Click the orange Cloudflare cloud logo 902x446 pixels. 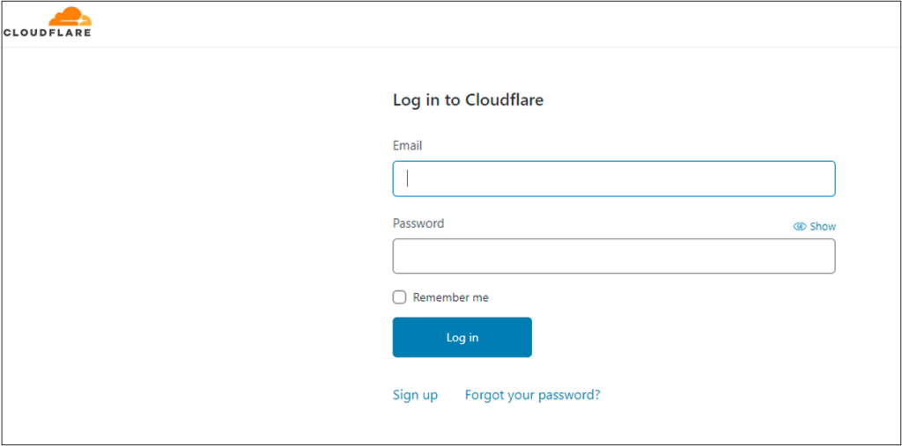(x=69, y=16)
